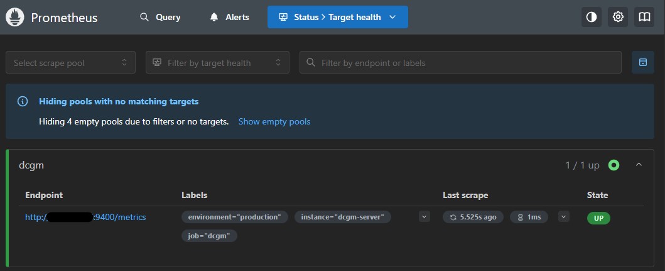Open the Status > Target health dropdown

337,18
